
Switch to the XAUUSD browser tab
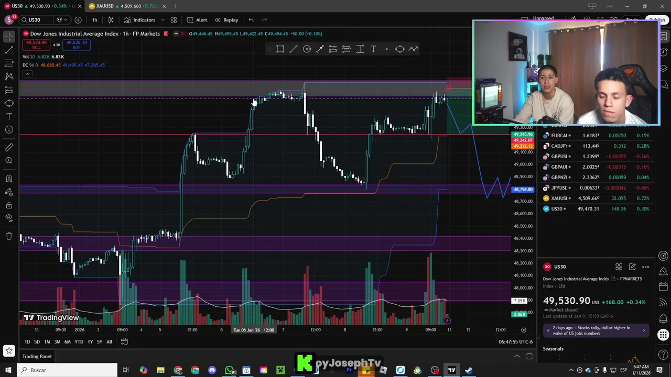pos(126,6)
